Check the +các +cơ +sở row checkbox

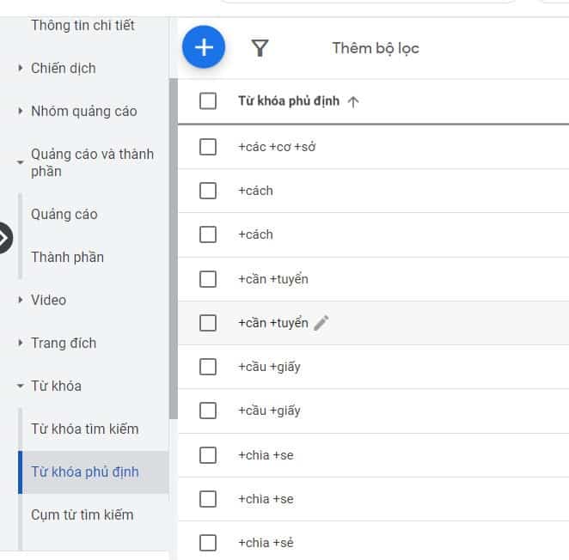pos(208,147)
